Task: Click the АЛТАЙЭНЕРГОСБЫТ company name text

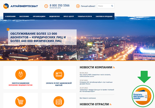Action: [x=24, y=6]
